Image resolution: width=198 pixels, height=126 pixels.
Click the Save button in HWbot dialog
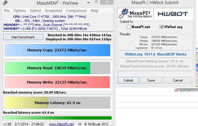[151, 80]
